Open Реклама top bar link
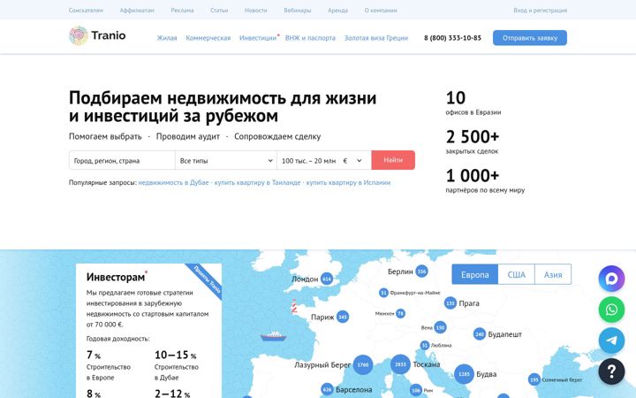 tap(182, 10)
